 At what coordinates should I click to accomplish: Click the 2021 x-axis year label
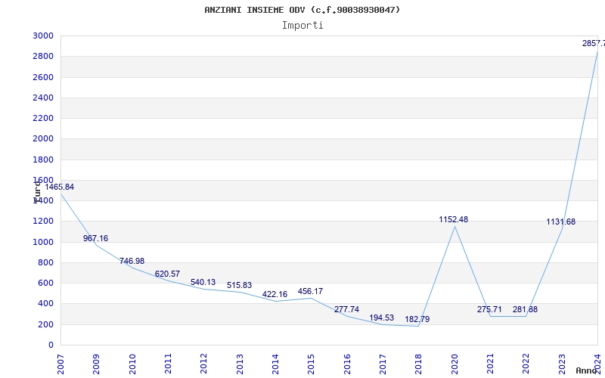click(x=490, y=364)
